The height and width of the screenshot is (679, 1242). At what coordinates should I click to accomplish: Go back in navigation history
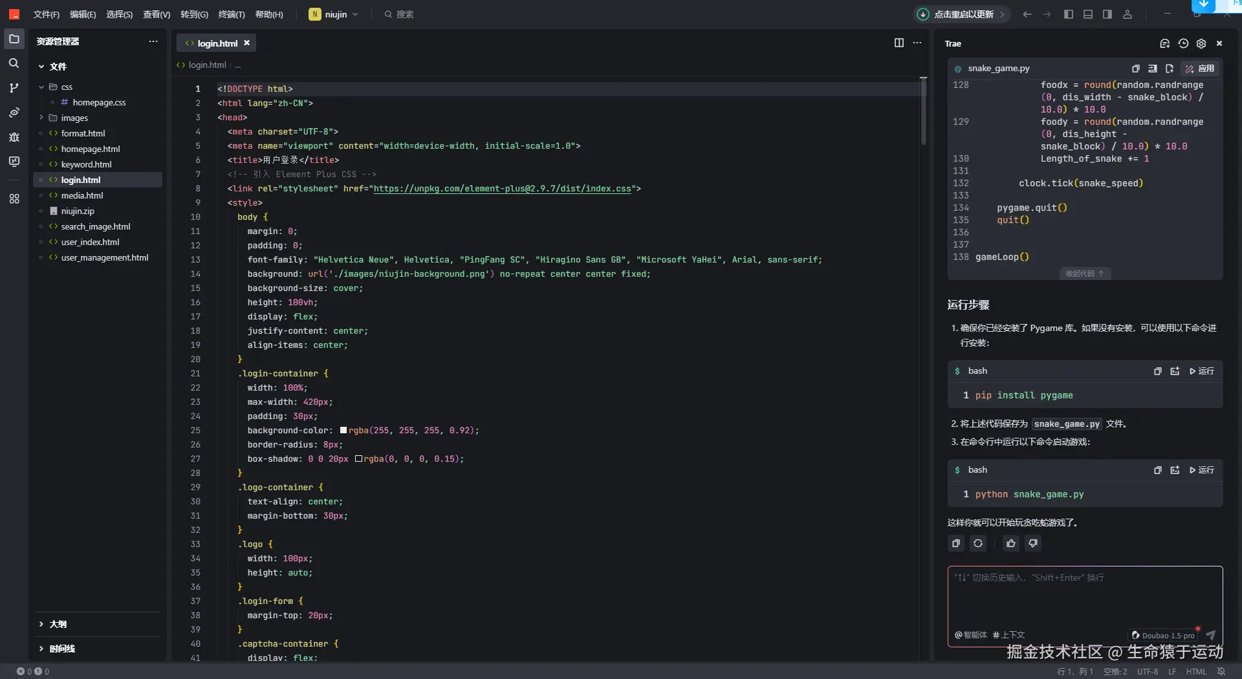pyautogui.click(x=1027, y=14)
